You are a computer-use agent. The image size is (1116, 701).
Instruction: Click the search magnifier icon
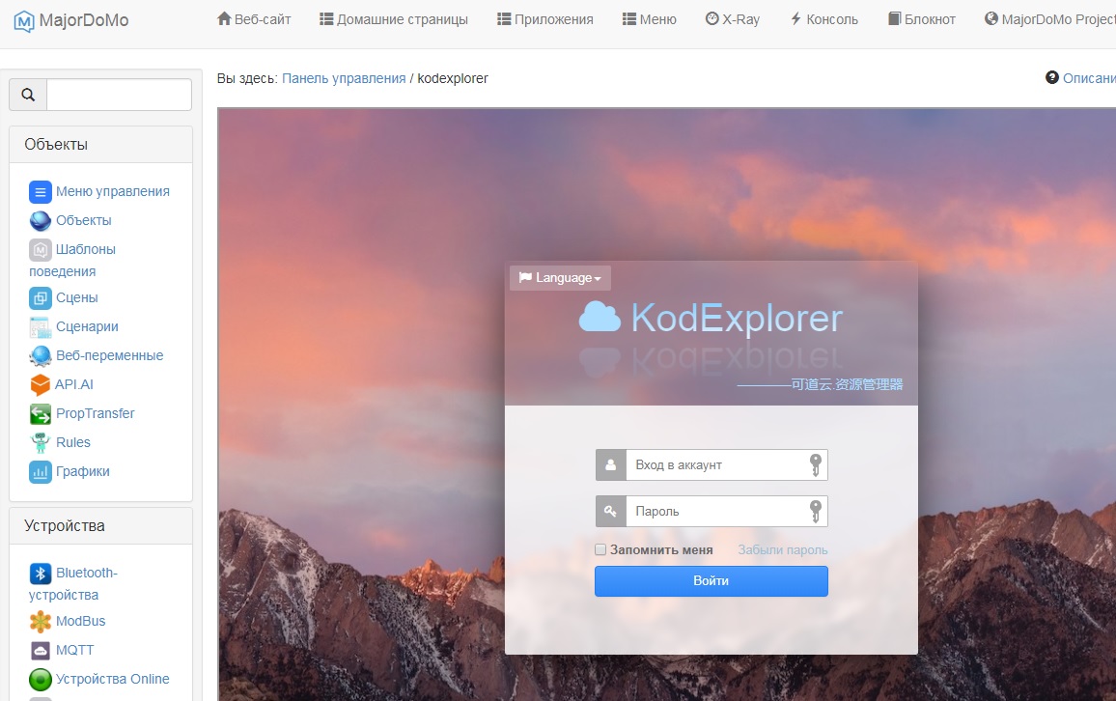(x=28, y=95)
